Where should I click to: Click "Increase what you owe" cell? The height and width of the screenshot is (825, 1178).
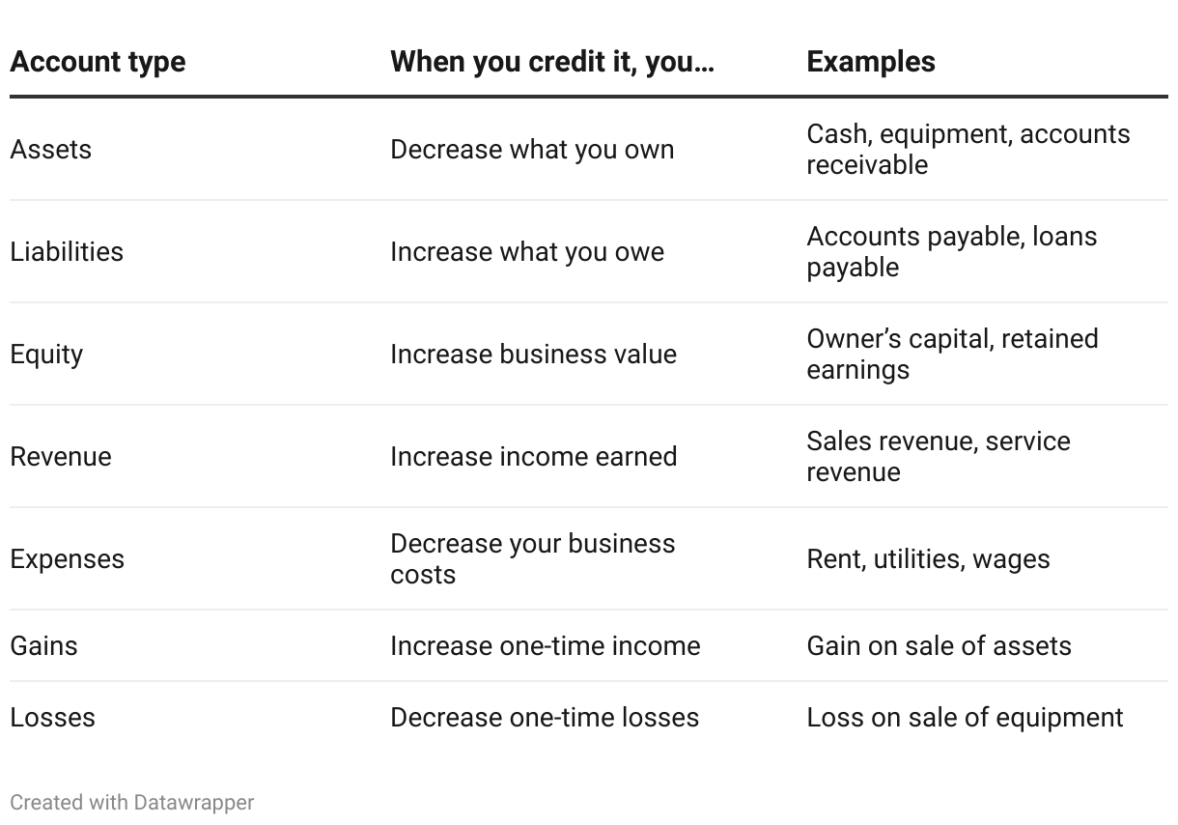pyautogui.click(x=527, y=252)
